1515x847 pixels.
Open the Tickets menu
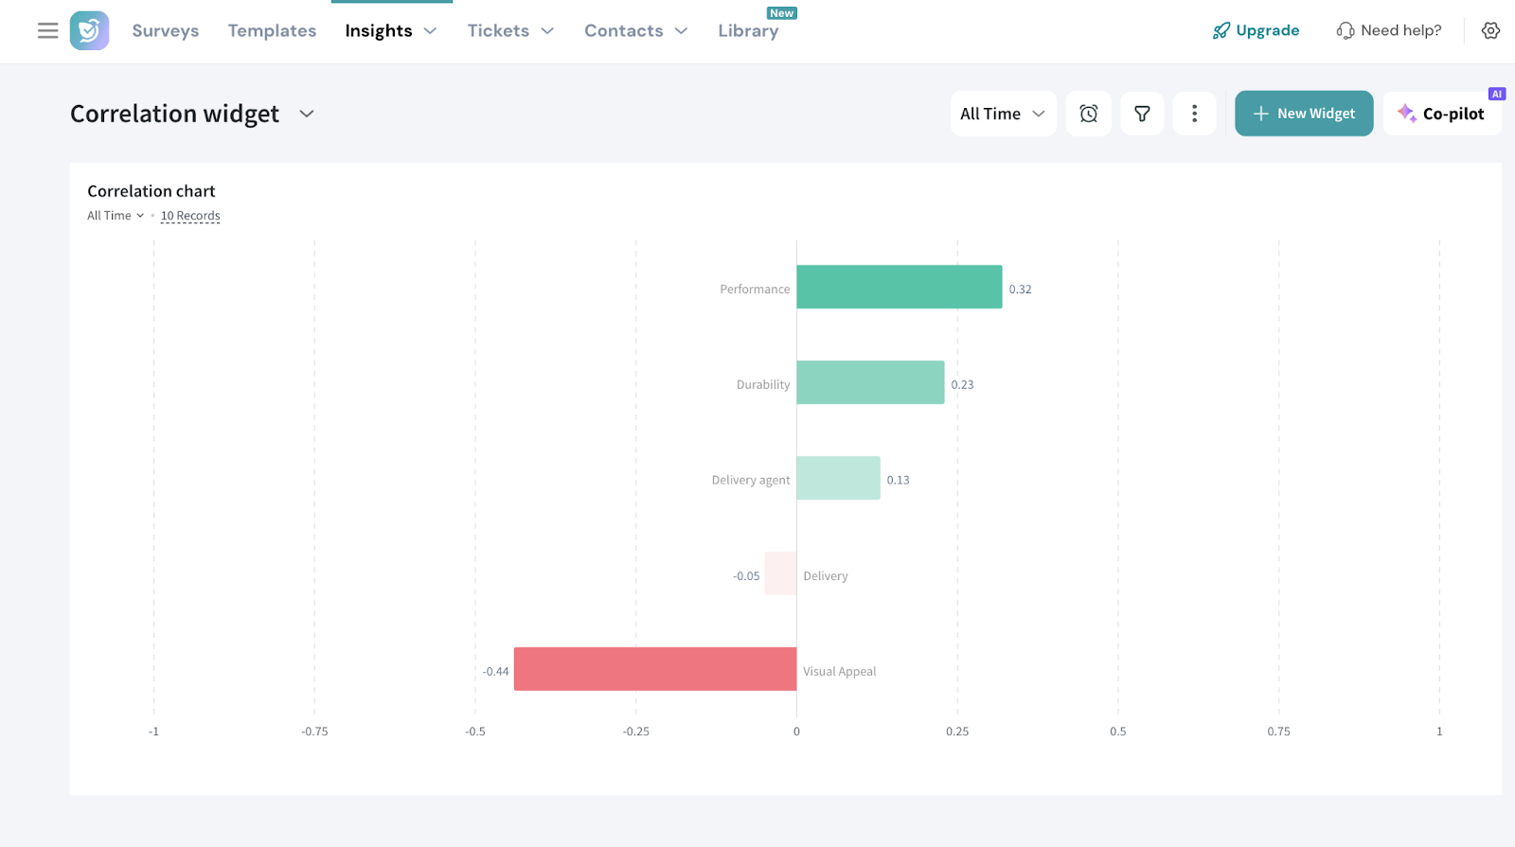509,31
